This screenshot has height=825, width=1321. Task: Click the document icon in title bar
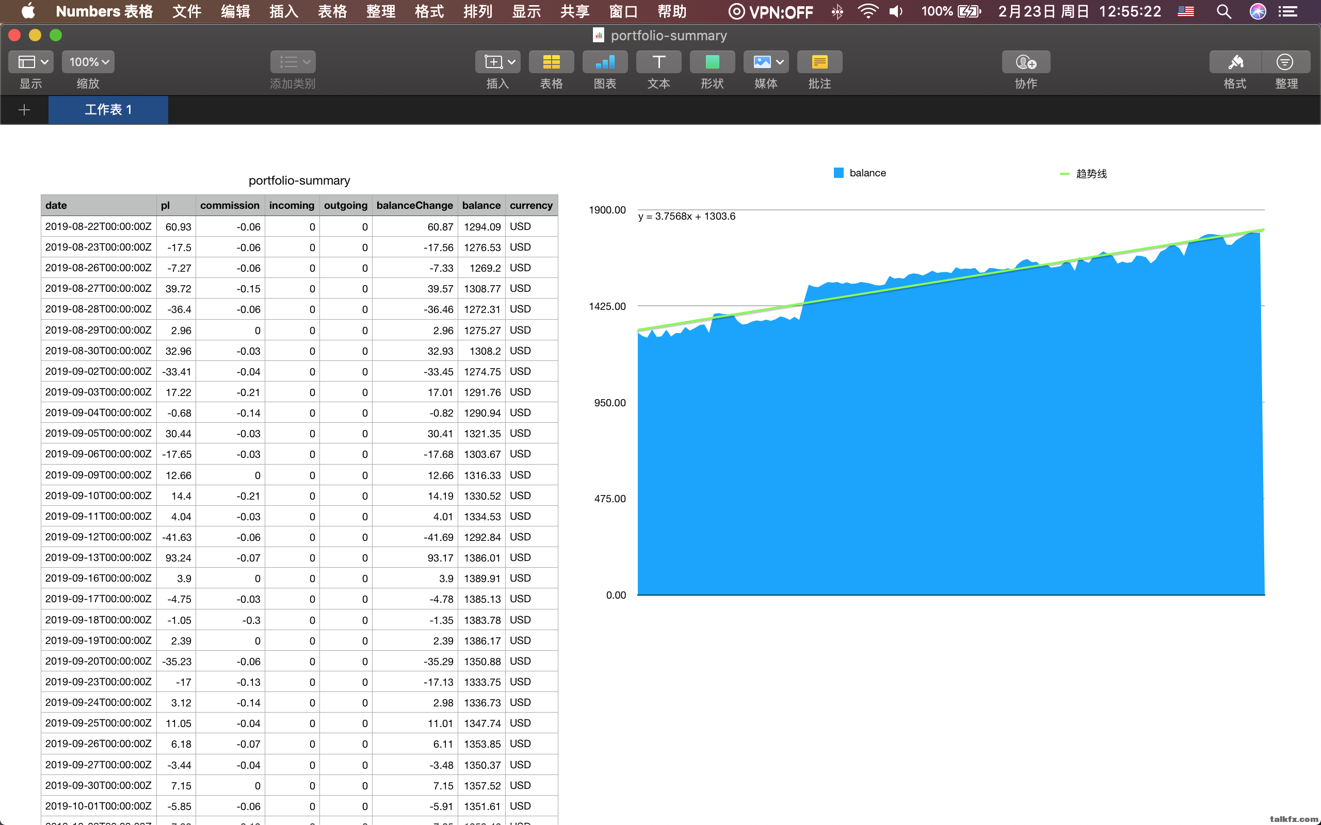click(598, 36)
